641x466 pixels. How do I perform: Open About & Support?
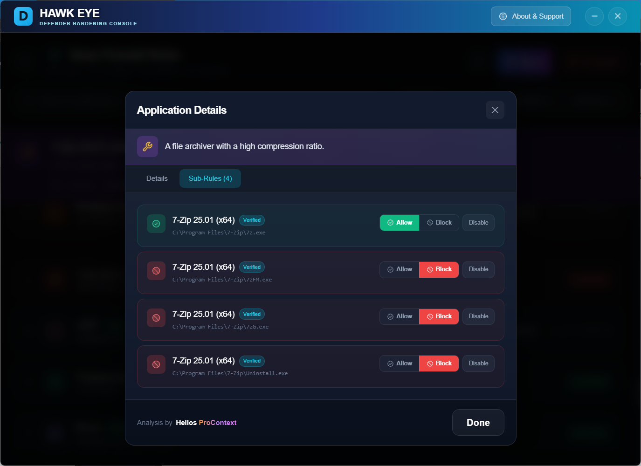tap(531, 16)
